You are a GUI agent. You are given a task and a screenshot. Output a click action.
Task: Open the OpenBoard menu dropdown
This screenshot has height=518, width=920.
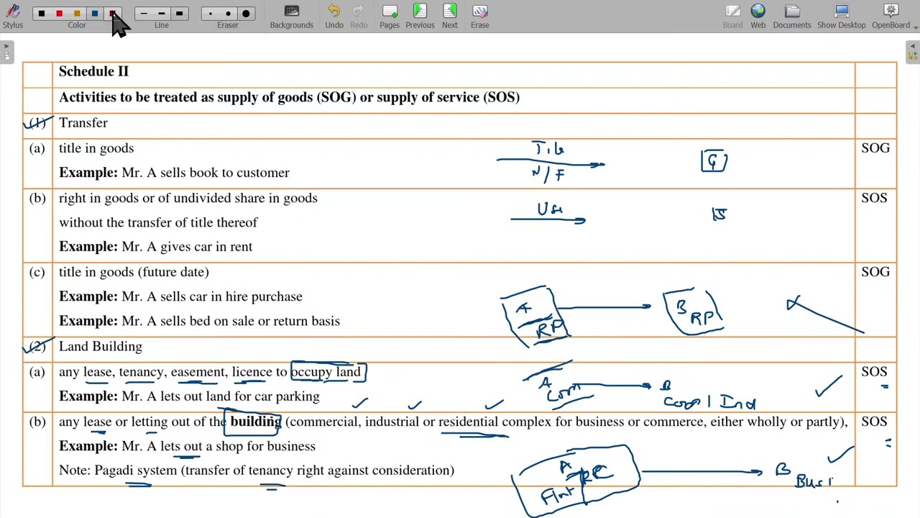click(891, 16)
